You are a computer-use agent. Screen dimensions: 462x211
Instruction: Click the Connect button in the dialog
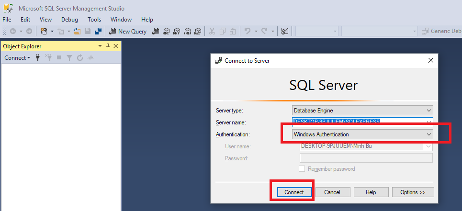294,192
